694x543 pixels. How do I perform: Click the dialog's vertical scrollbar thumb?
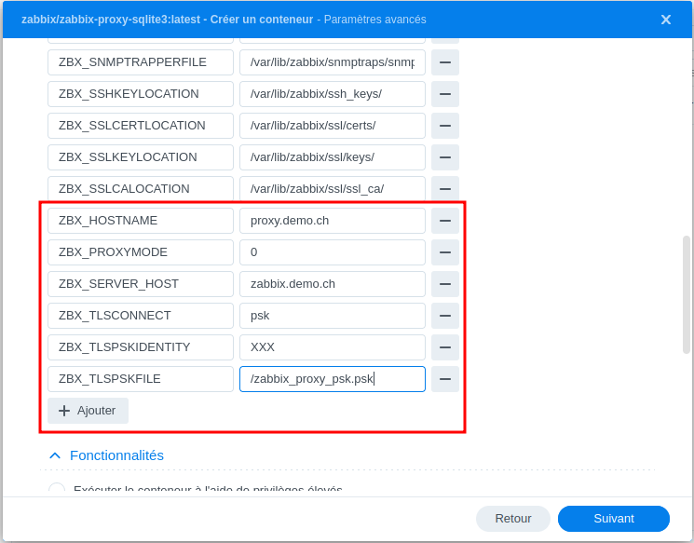(x=687, y=294)
